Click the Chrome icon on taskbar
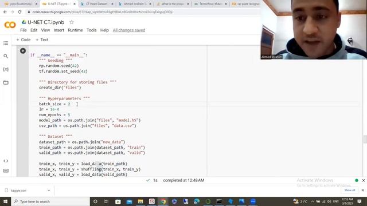Viewport: 367px width, 206px height. [x=163, y=201]
